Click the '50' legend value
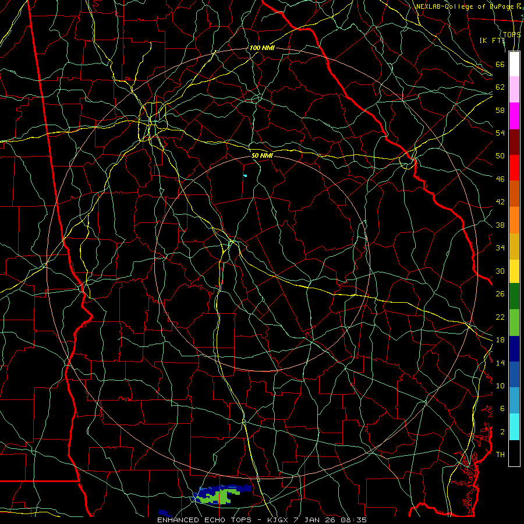This screenshot has width=524, height=524. pos(500,155)
